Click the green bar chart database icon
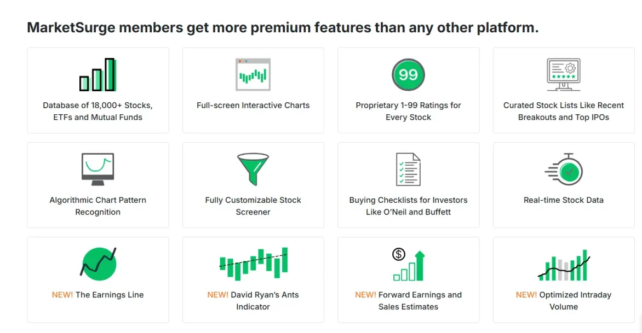This screenshot has width=642, height=333. pyautogui.click(x=98, y=75)
